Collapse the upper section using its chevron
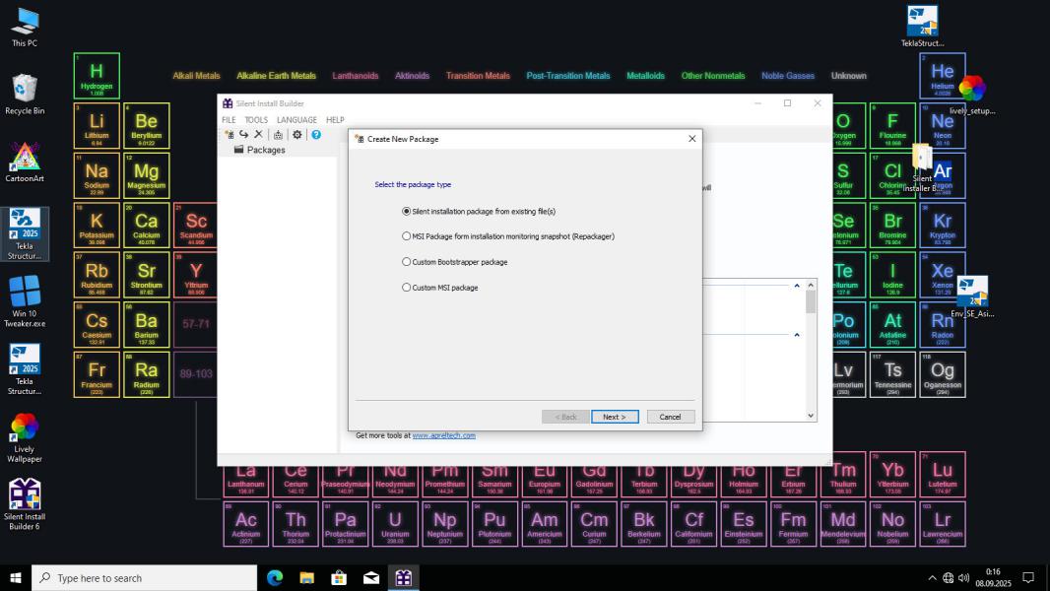The width and height of the screenshot is (1050, 591). pyautogui.click(x=797, y=286)
